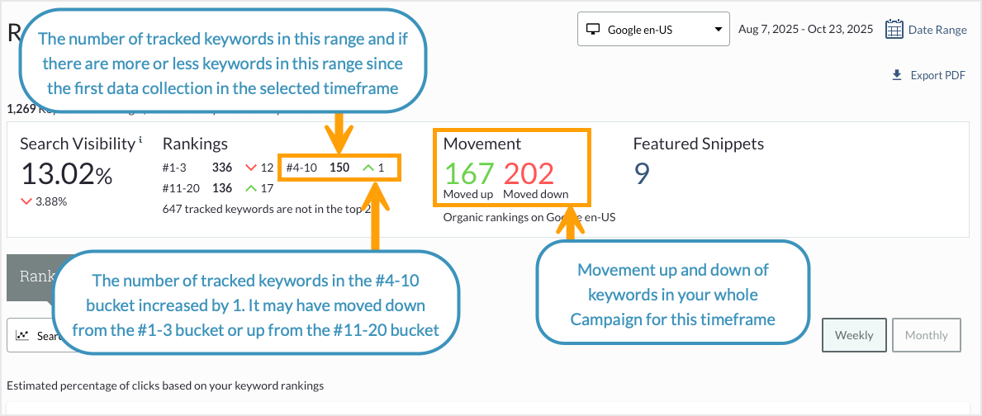The image size is (982, 416).
Task: Click the Export PDF download arrow icon
Action: [x=897, y=75]
